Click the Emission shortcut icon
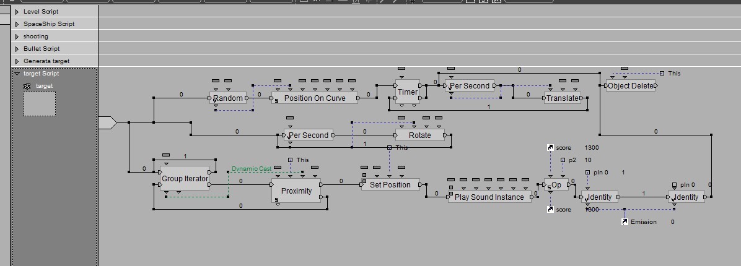Viewport: 741px width, 266px height. click(625, 221)
